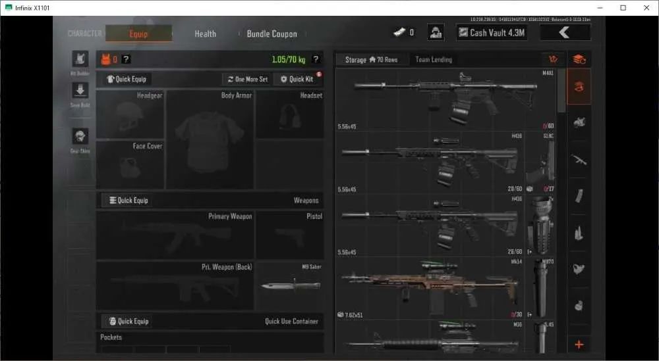
Task: Select the empty Face Cover slot
Action: click(130, 164)
